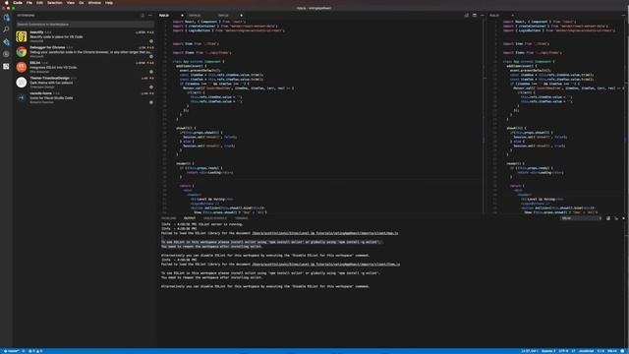629x354 pixels.
Task: Click the ESLint extension icon
Action: (x=22, y=67)
